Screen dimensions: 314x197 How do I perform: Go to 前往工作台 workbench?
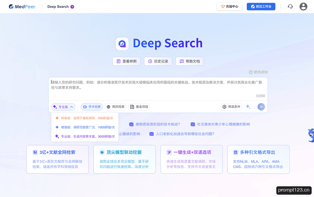(261, 7)
